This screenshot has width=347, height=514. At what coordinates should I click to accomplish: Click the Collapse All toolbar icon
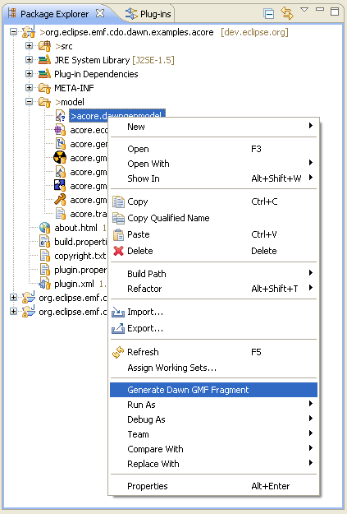click(x=268, y=14)
